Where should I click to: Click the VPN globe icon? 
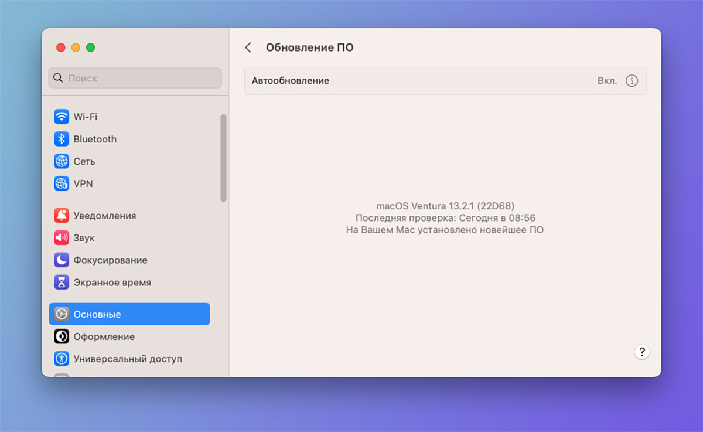pyautogui.click(x=62, y=183)
